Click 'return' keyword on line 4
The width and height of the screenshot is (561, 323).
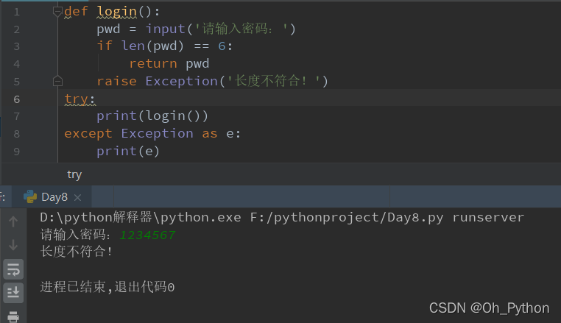(x=153, y=64)
